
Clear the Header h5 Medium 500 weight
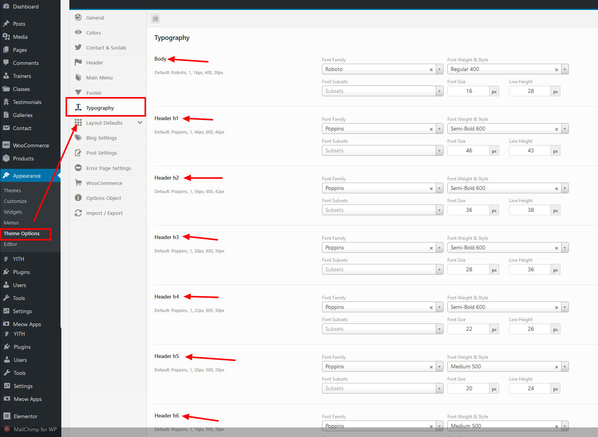[x=557, y=367]
